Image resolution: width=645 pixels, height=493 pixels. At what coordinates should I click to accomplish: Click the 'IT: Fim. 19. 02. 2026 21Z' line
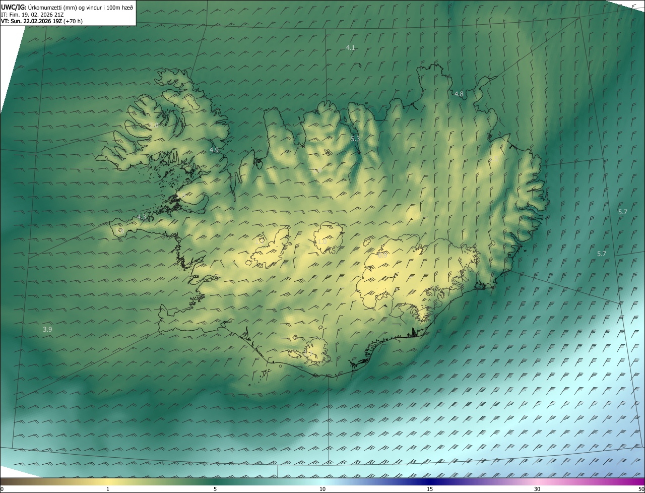point(32,14)
